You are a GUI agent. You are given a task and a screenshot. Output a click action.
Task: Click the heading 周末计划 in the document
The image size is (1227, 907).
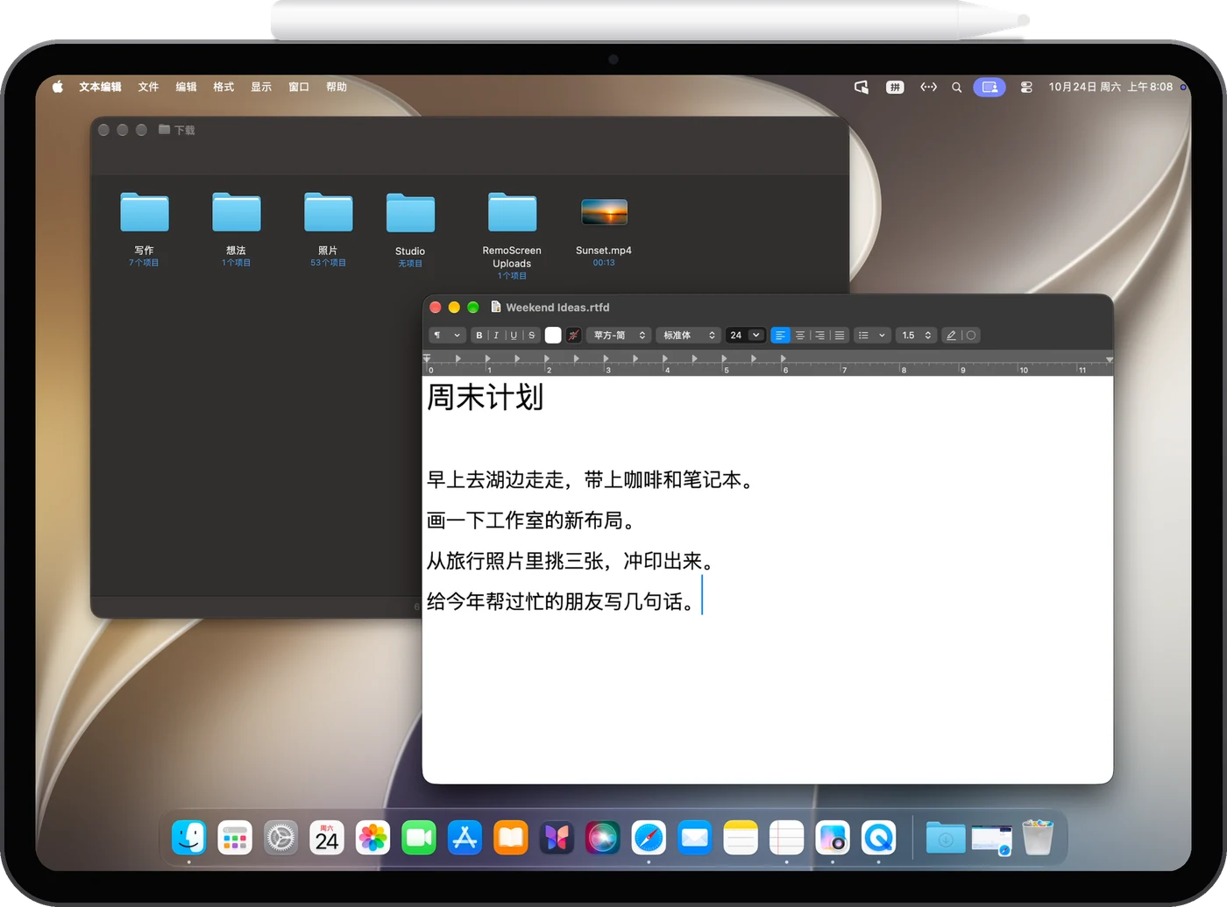click(485, 397)
